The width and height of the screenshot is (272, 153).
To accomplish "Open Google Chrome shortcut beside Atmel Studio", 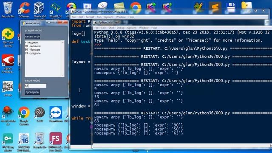I will point(24,116).
